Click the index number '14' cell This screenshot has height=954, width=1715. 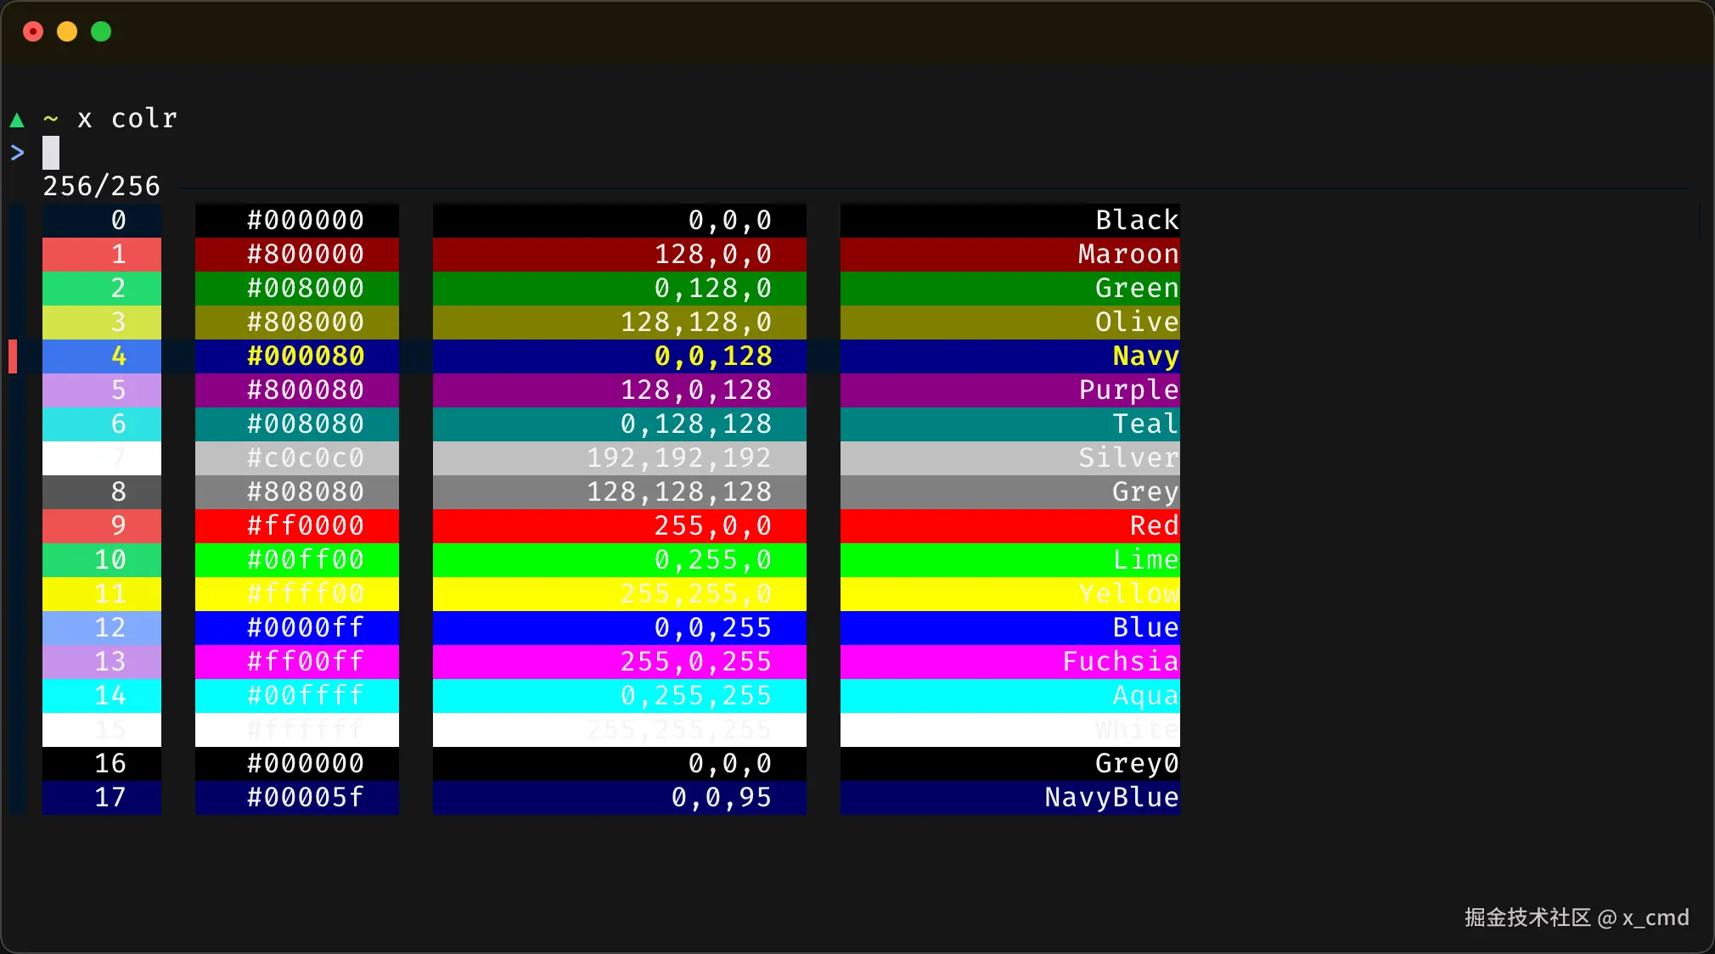click(x=102, y=696)
